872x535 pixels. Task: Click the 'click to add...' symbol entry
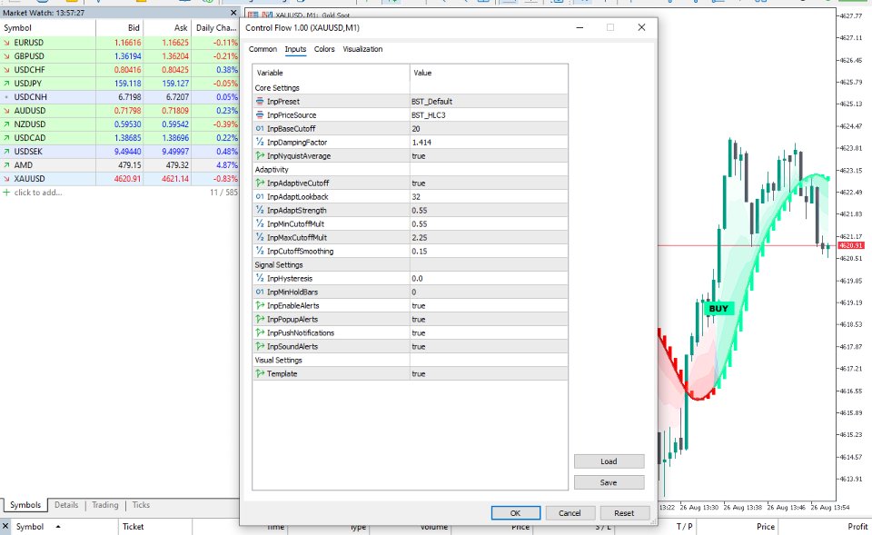(38, 193)
